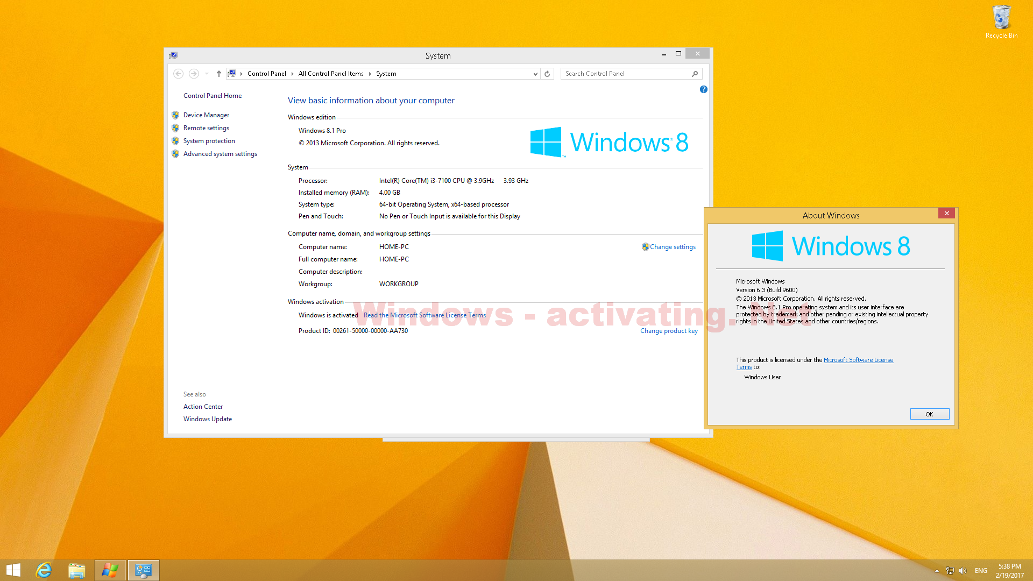This screenshot has width=1033, height=581.
Task: Open Remote settings panel
Action: pos(205,127)
